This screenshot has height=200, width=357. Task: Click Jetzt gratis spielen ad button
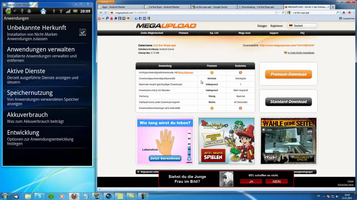tap(213, 155)
